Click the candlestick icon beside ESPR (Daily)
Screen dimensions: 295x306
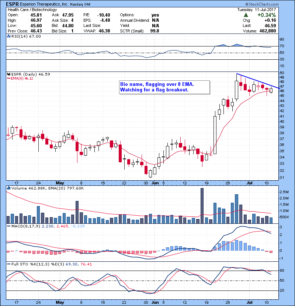point(9,74)
